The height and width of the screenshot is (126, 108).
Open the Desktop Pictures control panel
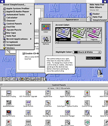tap(9, 113)
